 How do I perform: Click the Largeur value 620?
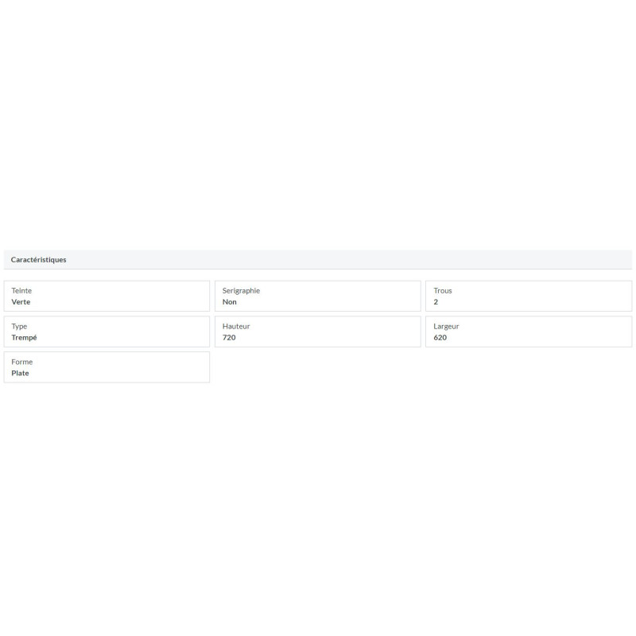[x=440, y=337]
